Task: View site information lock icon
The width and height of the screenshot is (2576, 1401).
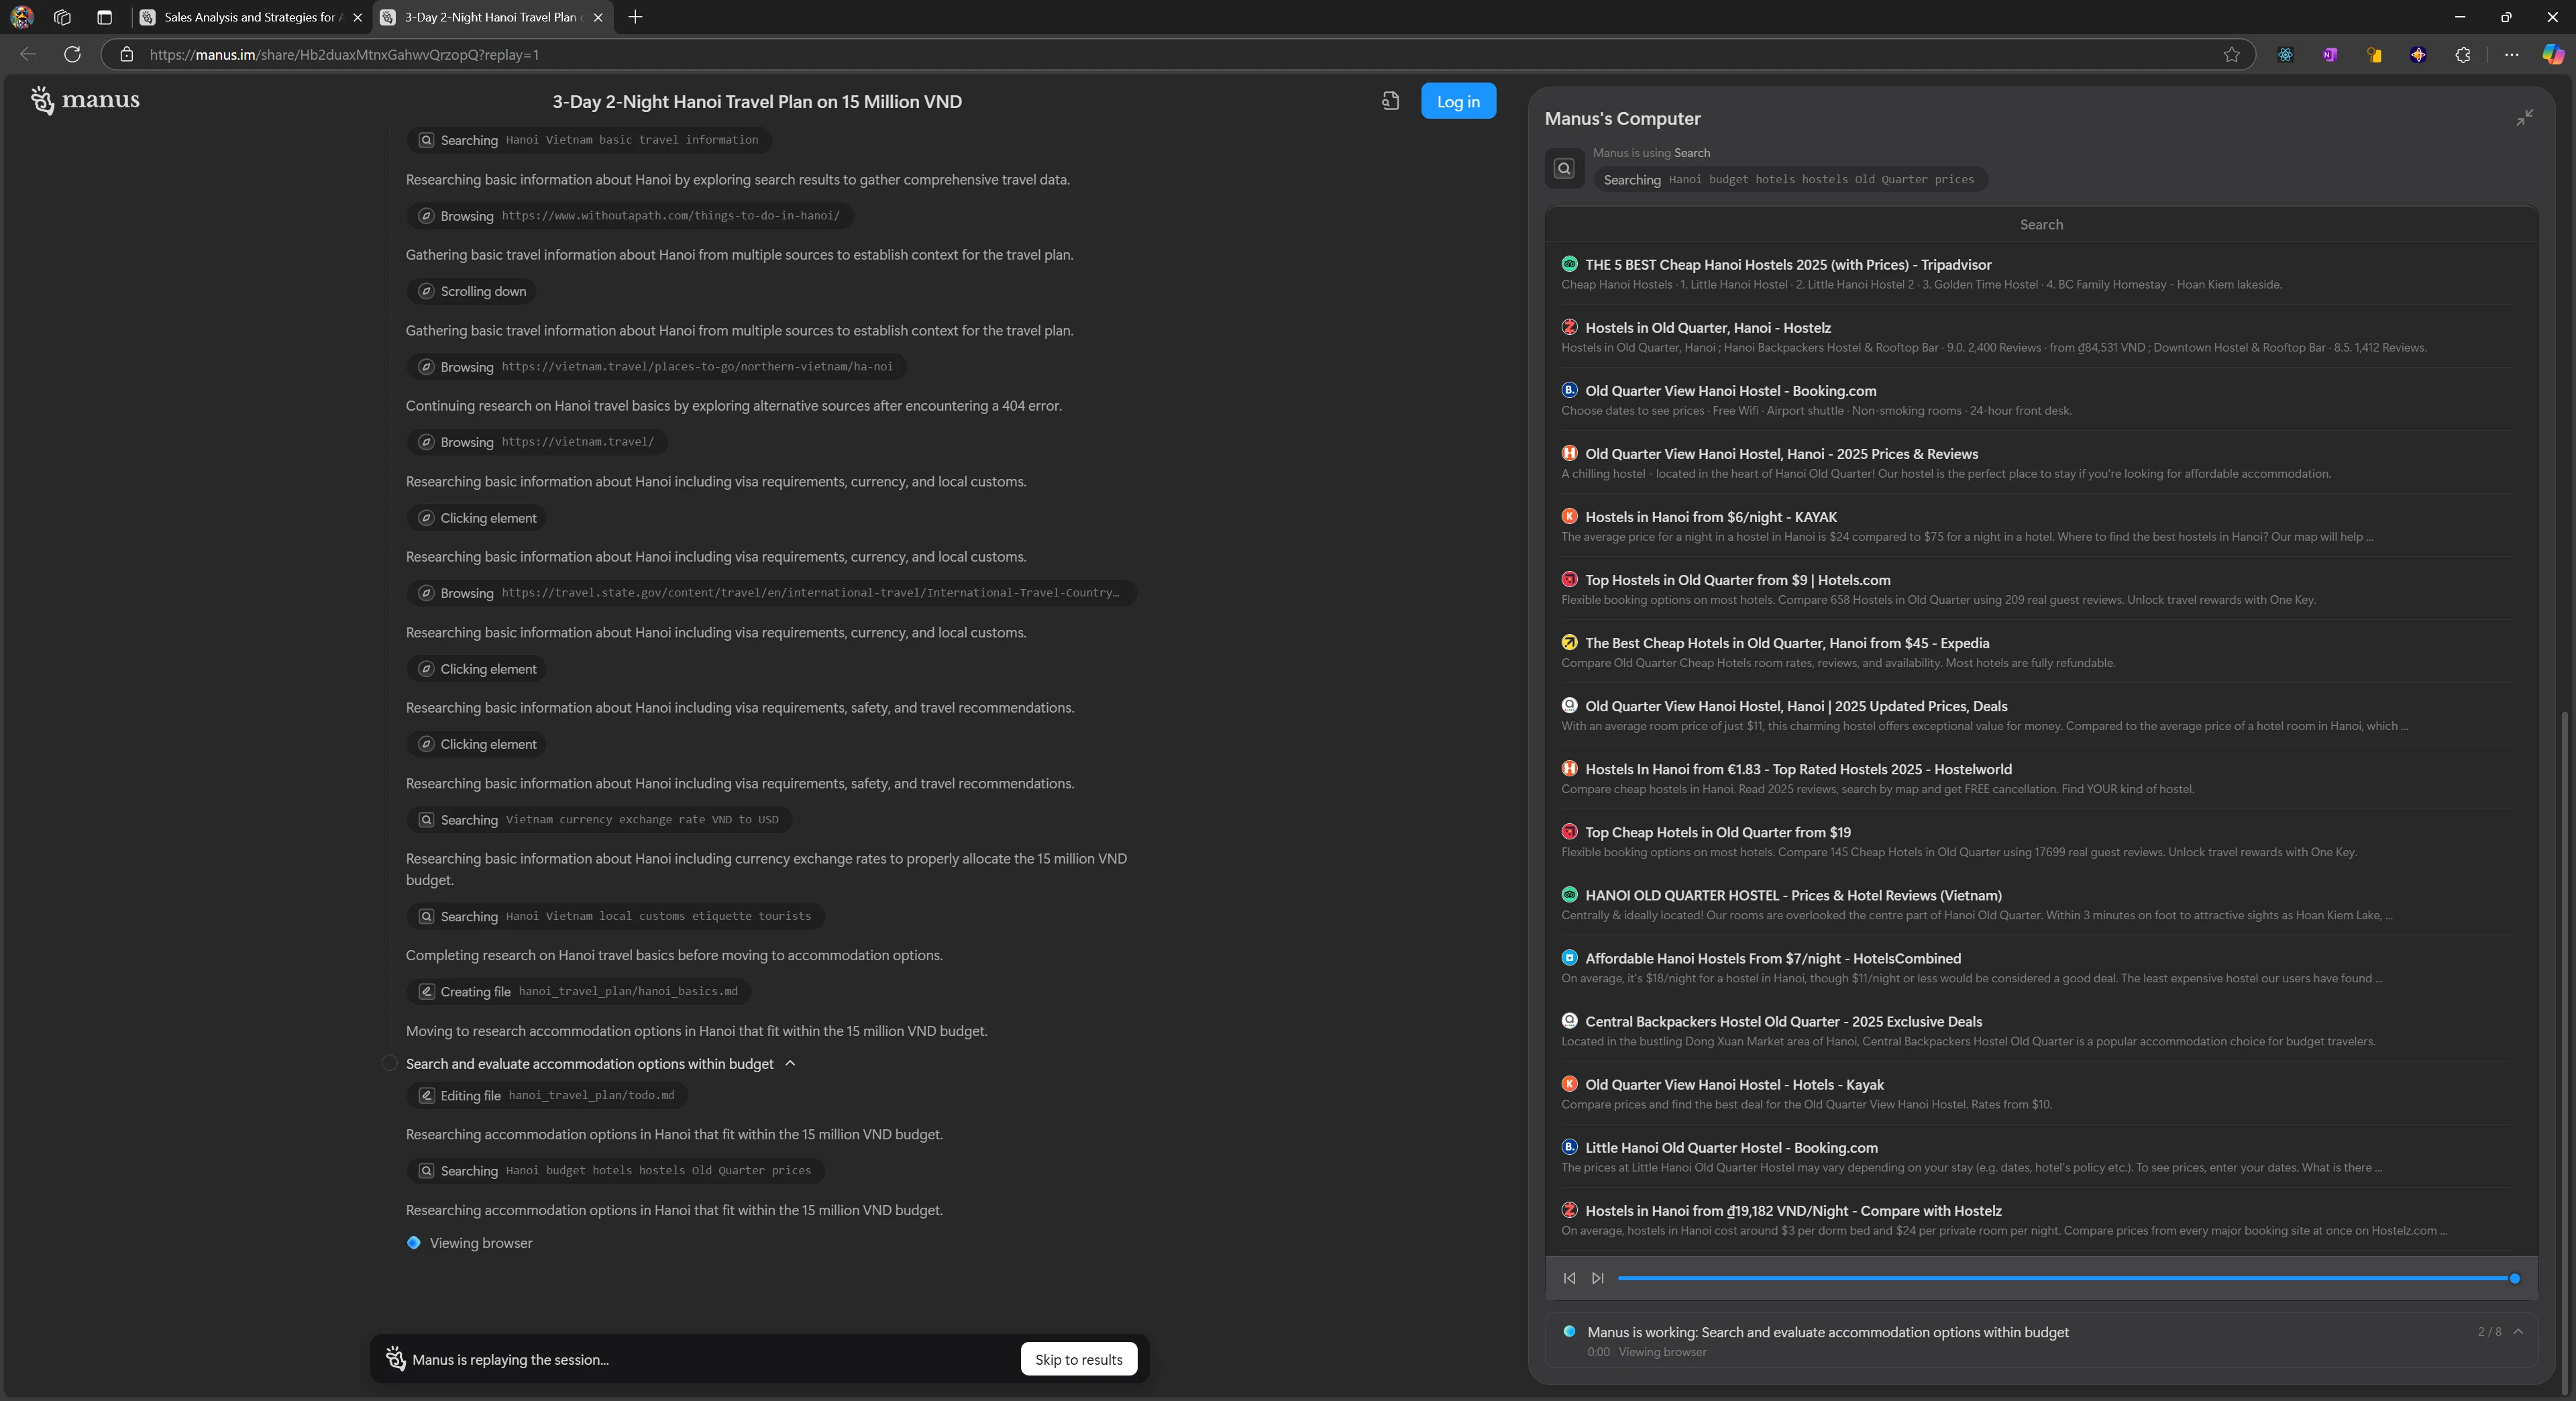Action: click(126, 54)
